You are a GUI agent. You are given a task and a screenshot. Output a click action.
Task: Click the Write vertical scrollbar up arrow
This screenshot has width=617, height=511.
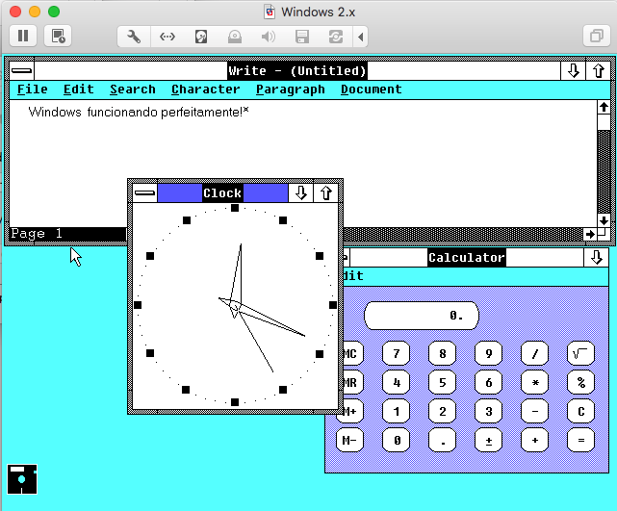coord(603,108)
